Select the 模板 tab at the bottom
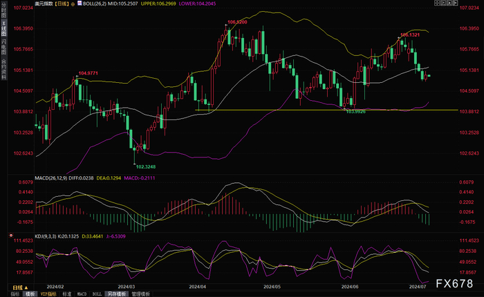The height and width of the screenshot is (297, 484). coord(30,294)
